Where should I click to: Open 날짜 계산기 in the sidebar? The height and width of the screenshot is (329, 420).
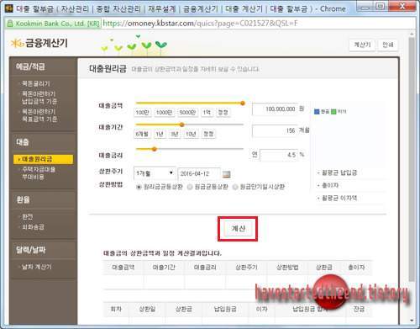tap(36, 267)
